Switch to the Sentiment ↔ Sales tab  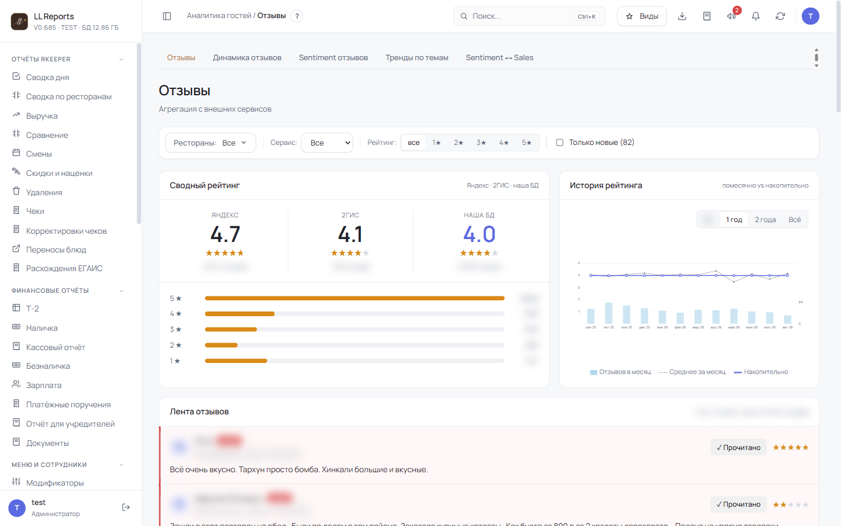[x=500, y=58]
